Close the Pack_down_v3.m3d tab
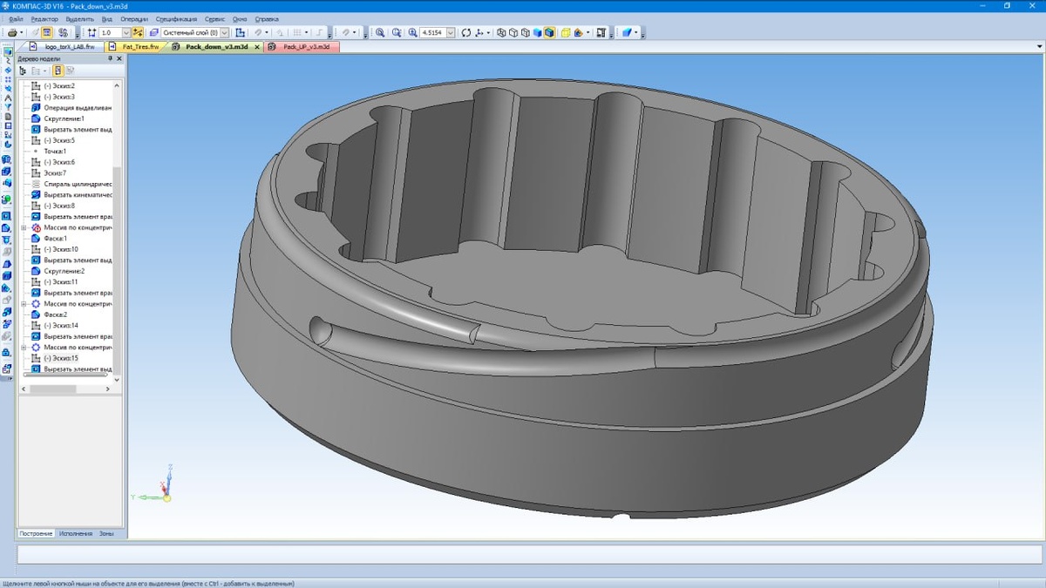 256,46
